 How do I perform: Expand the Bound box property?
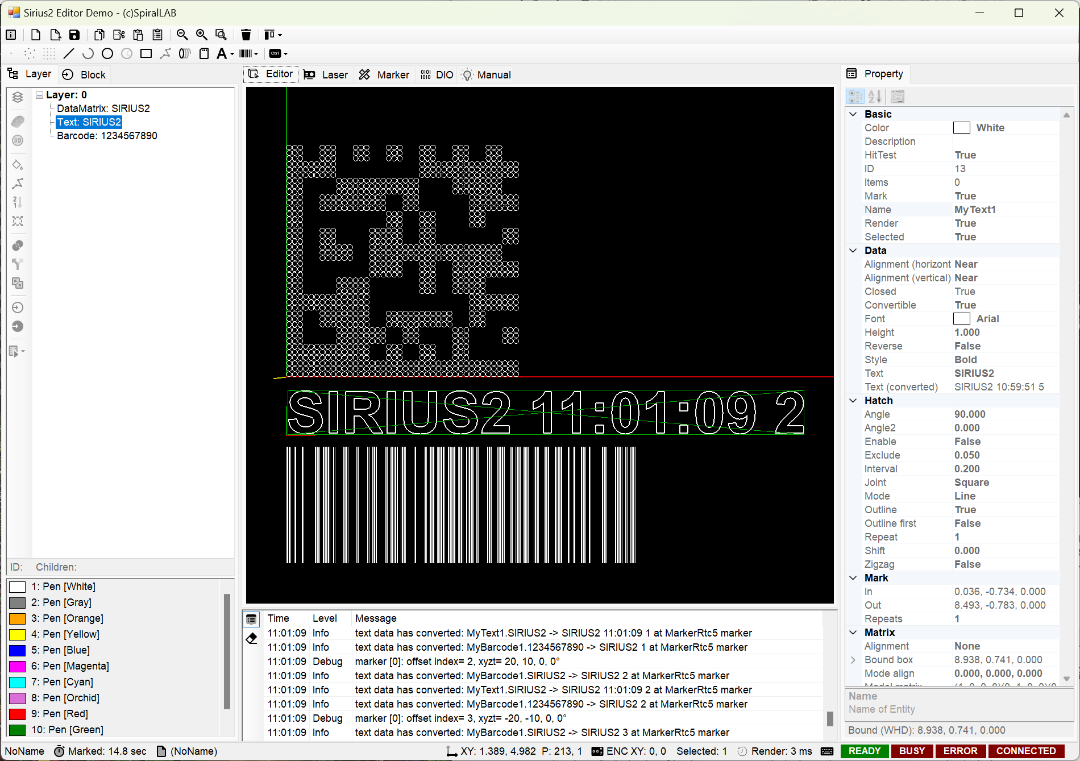(853, 660)
